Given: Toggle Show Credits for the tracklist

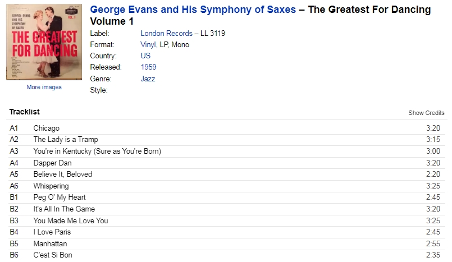Looking at the screenshot, I should click(426, 113).
